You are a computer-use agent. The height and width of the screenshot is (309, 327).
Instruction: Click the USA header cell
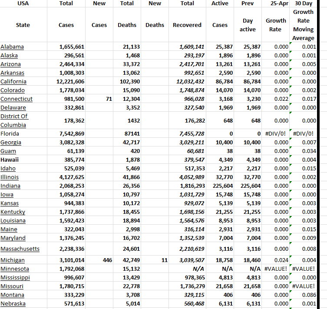pyautogui.click(x=23, y=3)
